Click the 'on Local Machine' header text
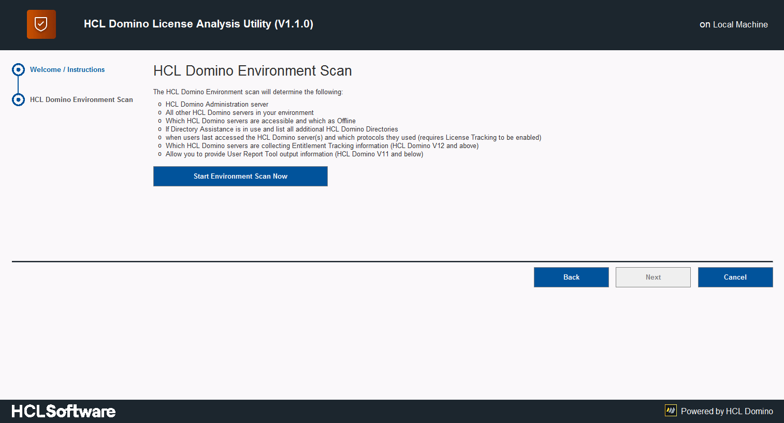 (734, 24)
